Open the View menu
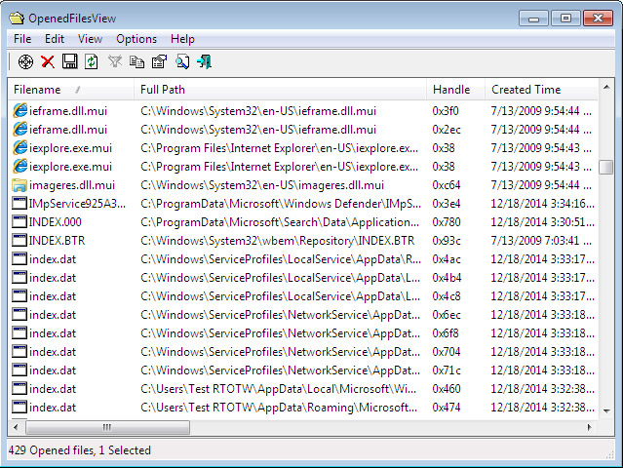 (x=91, y=39)
